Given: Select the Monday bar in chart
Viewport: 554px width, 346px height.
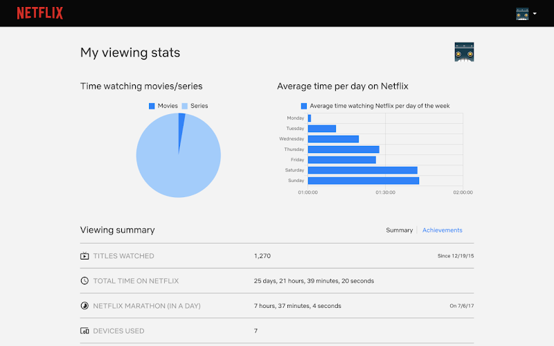Looking at the screenshot, I should pos(310,118).
